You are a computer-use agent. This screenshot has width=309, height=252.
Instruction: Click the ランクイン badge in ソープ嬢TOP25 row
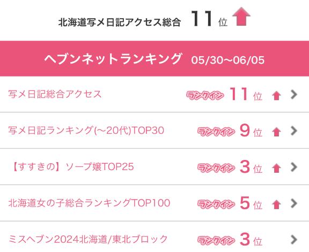[x=216, y=168]
